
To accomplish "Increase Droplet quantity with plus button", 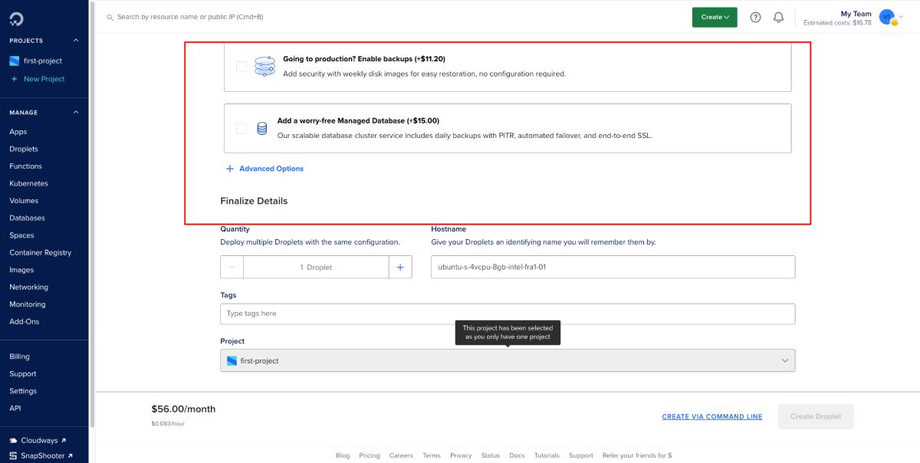I will (x=400, y=267).
